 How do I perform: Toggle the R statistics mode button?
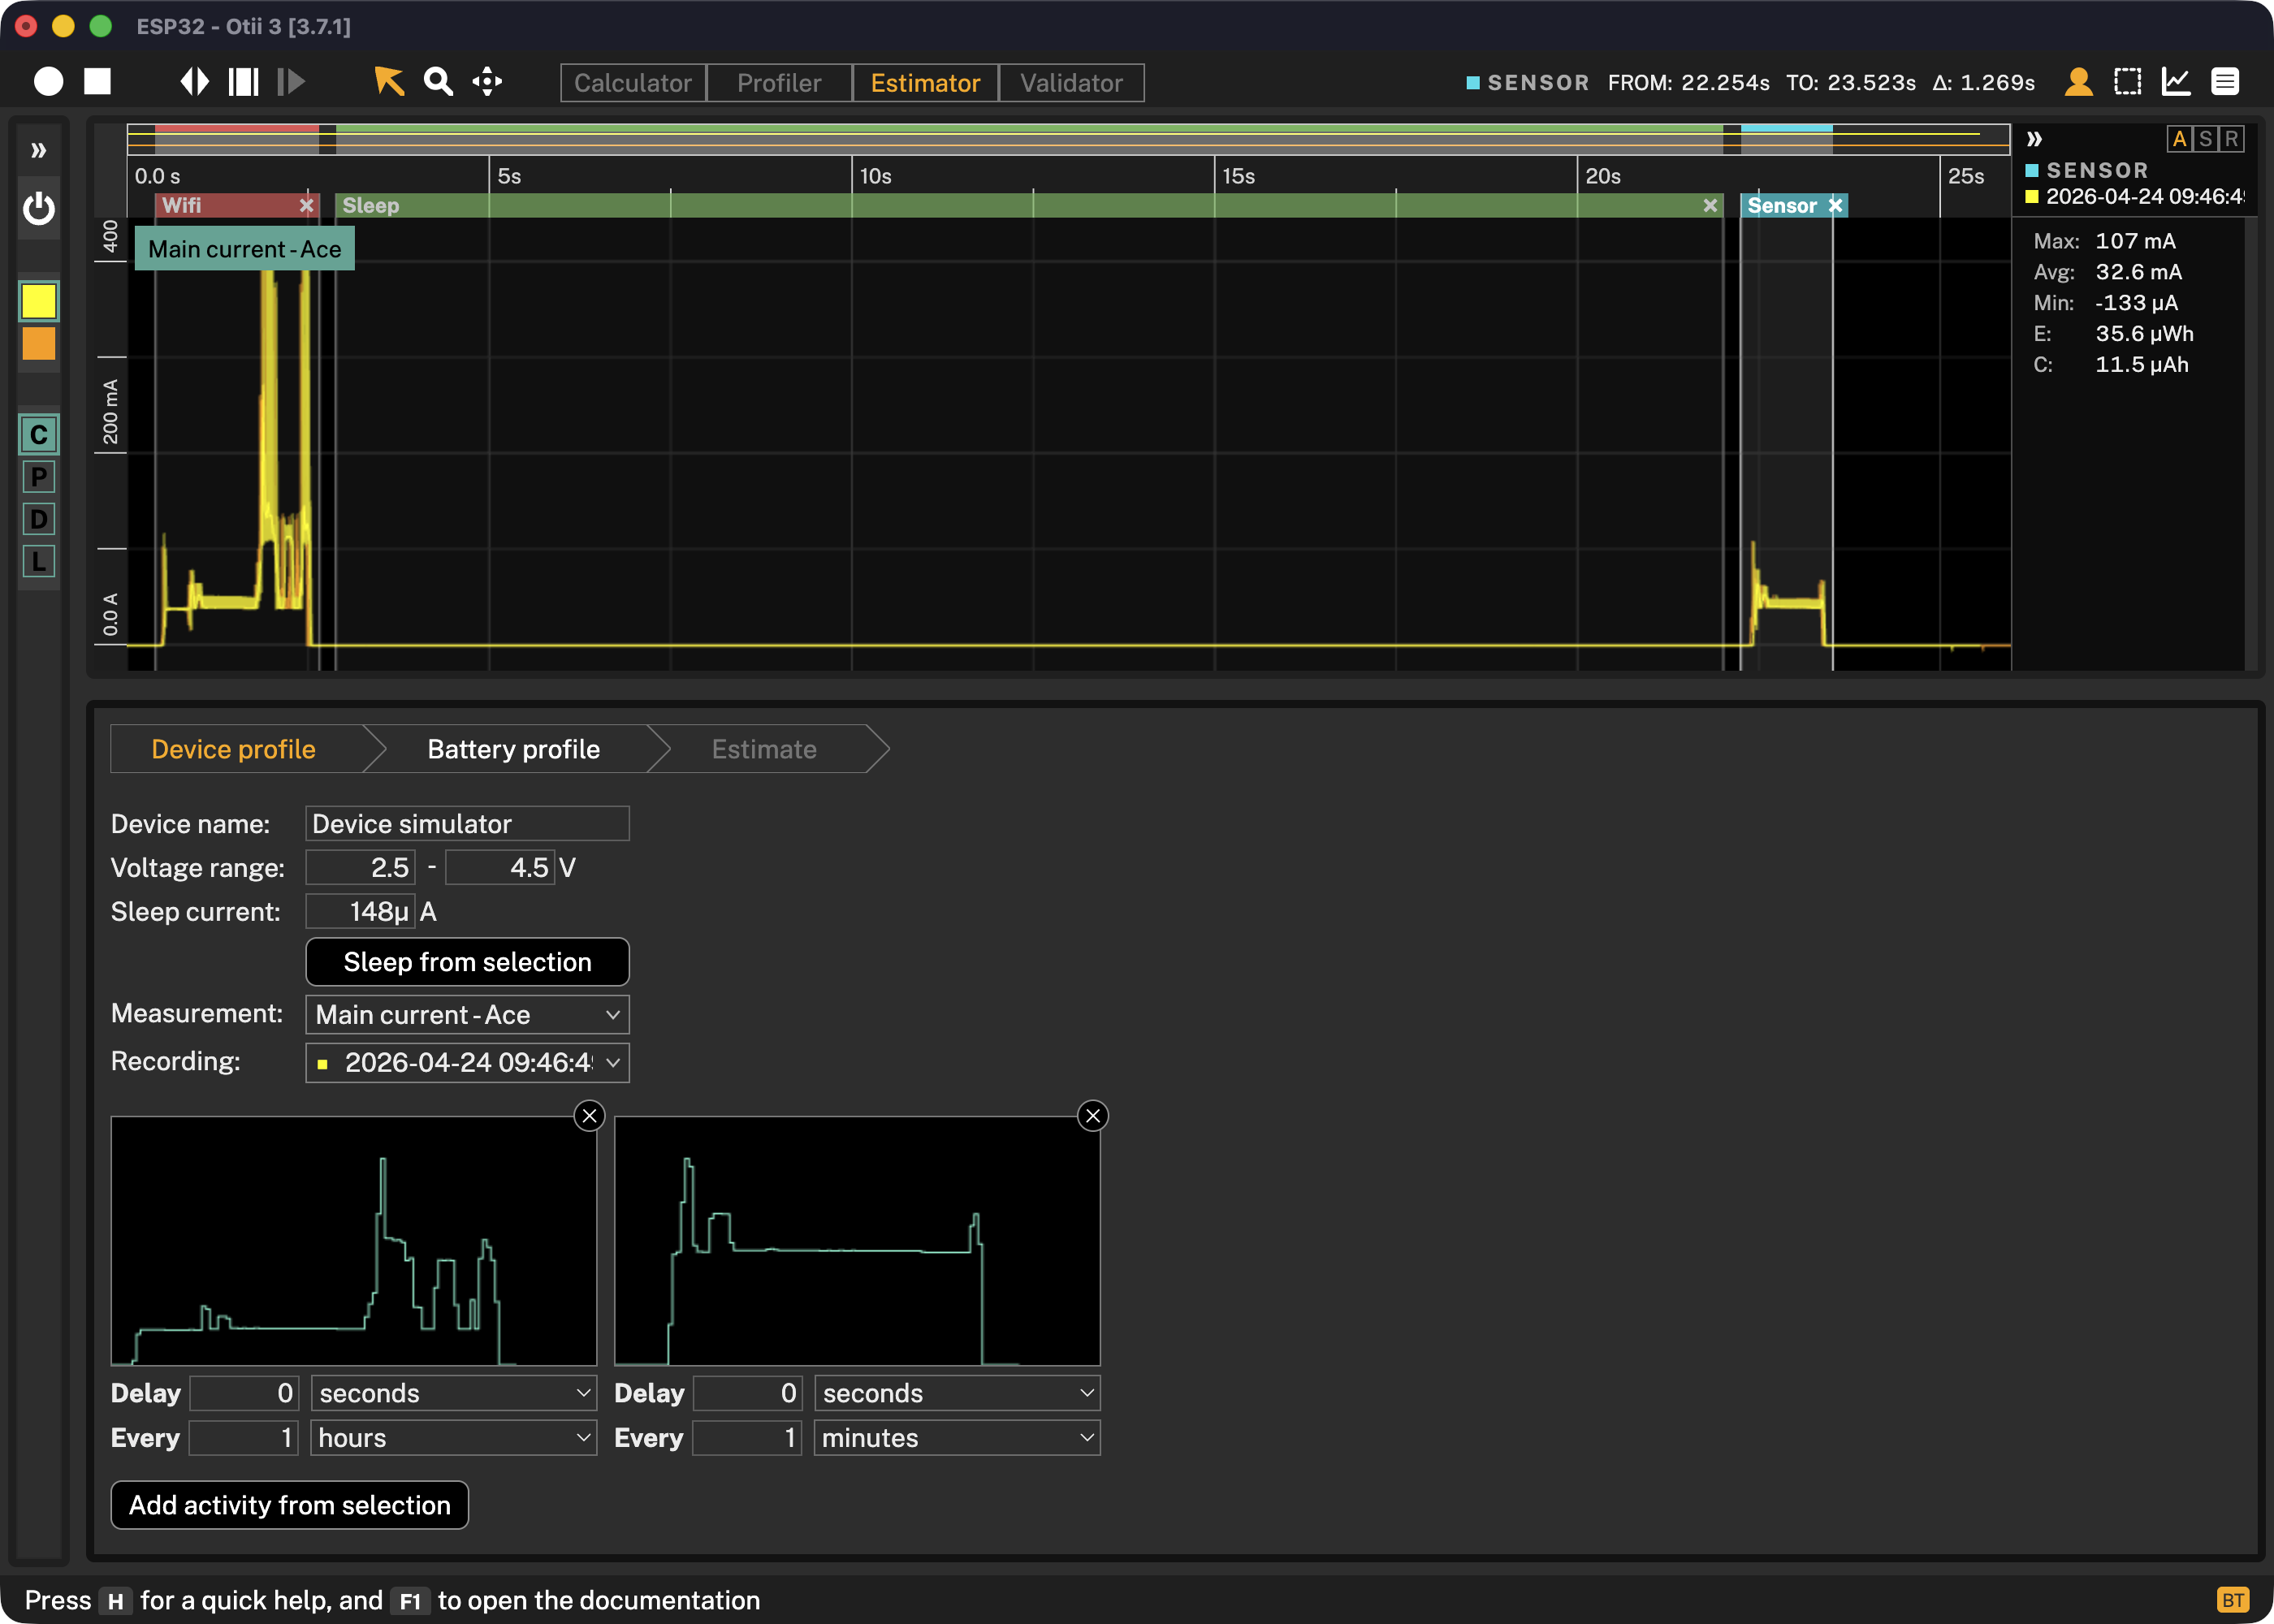(2232, 139)
